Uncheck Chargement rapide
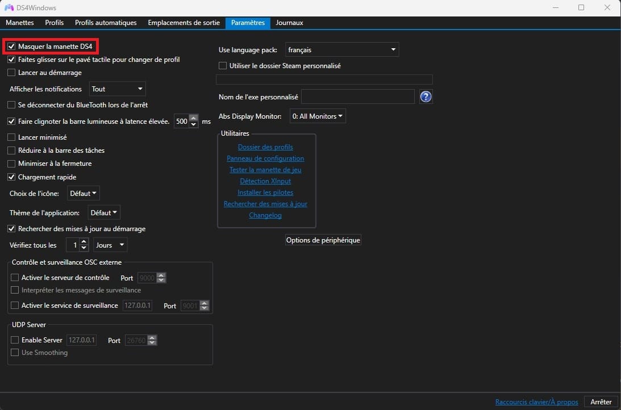The image size is (621, 410). click(x=11, y=177)
